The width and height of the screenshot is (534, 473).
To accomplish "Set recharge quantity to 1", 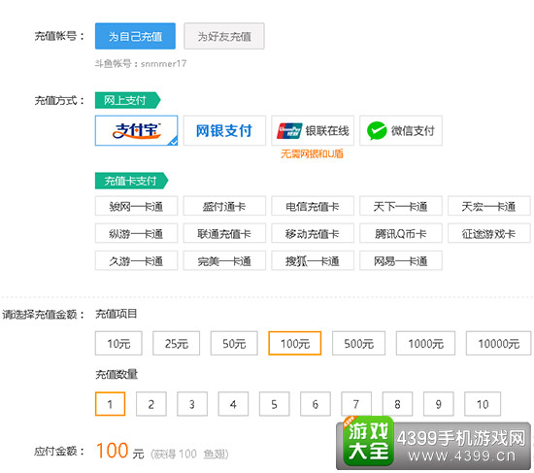I will pyautogui.click(x=110, y=404).
